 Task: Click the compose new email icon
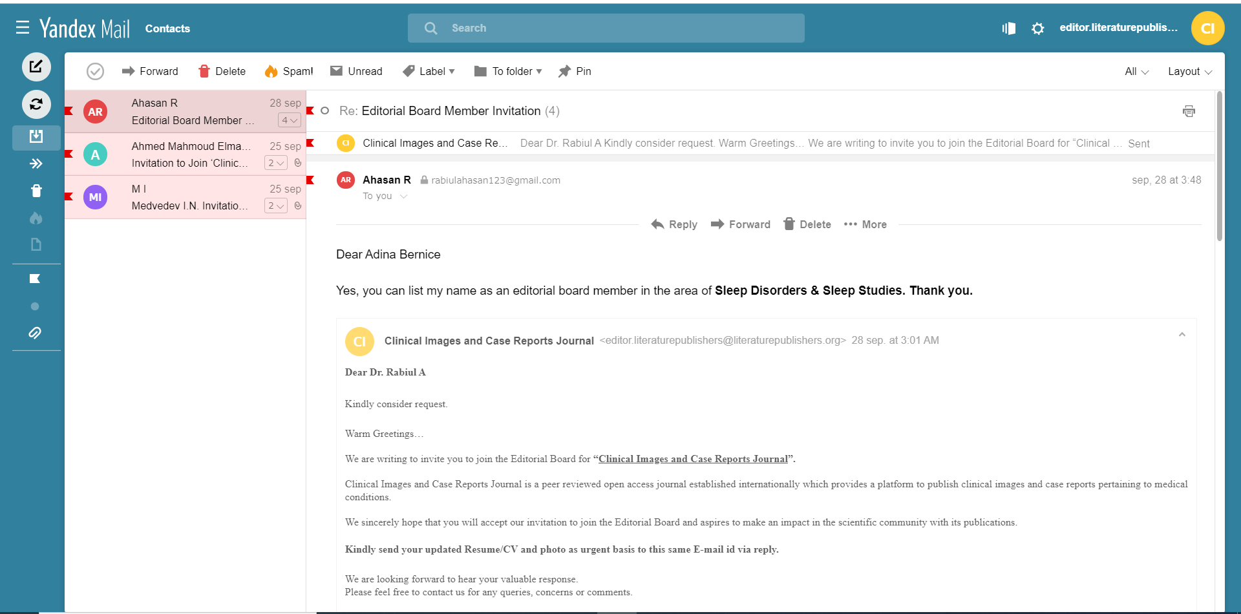click(x=36, y=67)
